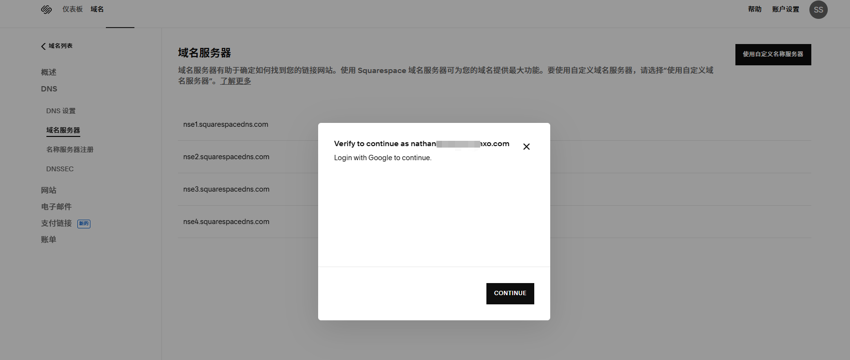Image resolution: width=850 pixels, height=360 pixels.
Task: Click nse3.squarespacedns.com entry
Action: point(226,189)
